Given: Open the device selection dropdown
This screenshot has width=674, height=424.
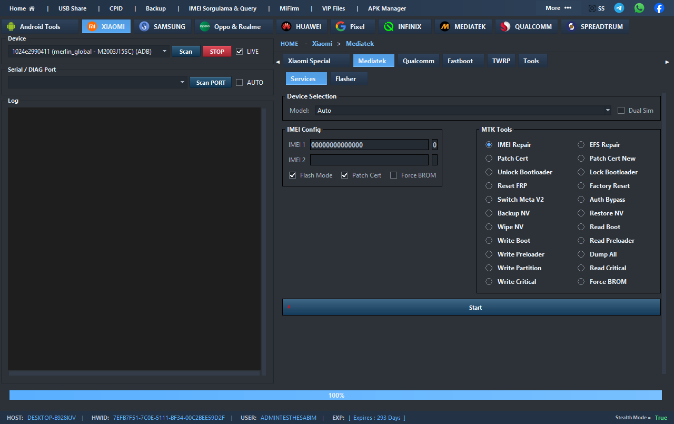Looking at the screenshot, I should tap(164, 52).
